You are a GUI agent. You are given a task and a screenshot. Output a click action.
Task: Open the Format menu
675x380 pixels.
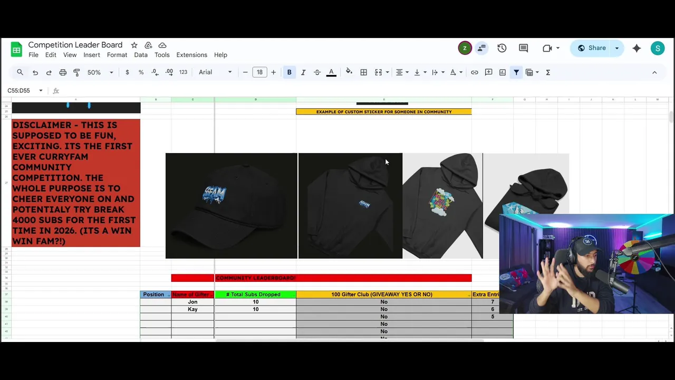tap(117, 55)
